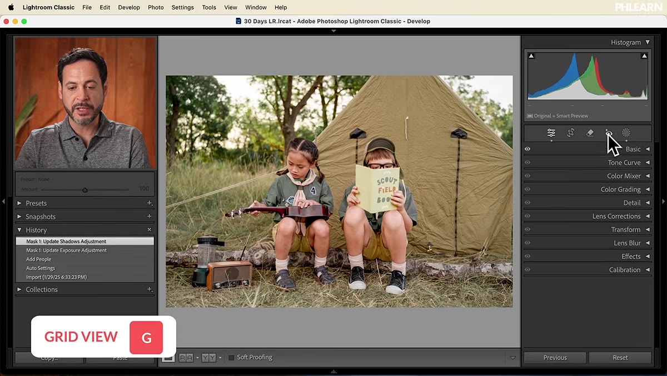Open the Window menu

(256, 7)
